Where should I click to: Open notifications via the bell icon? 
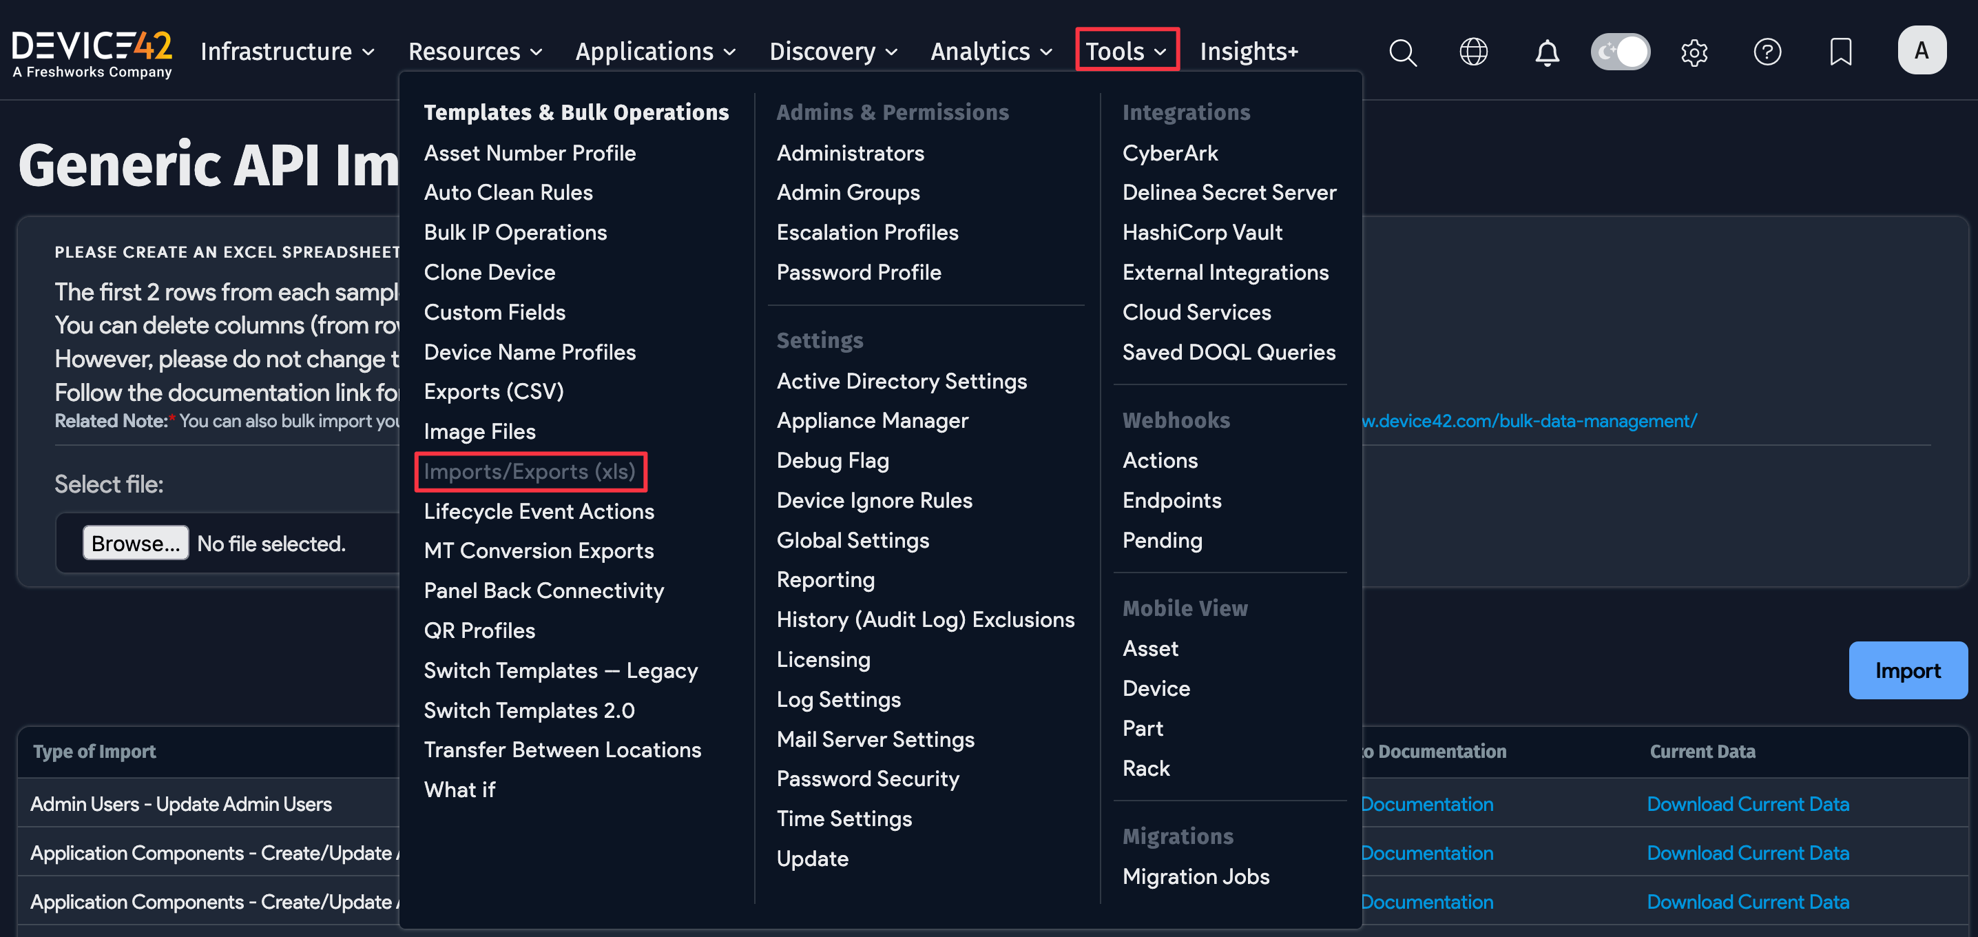point(1548,52)
